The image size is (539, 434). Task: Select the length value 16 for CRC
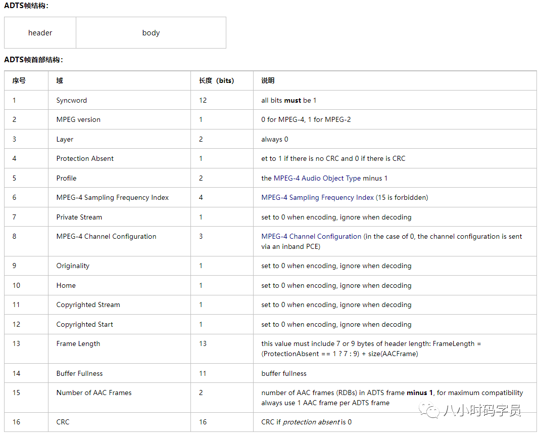[x=203, y=422]
